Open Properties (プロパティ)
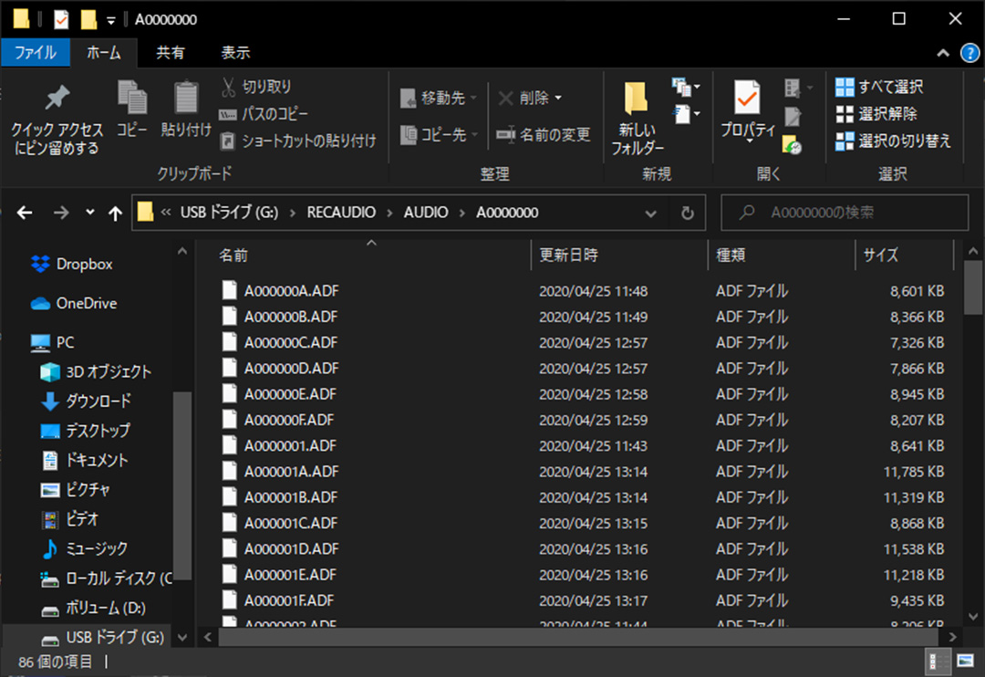 [748, 110]
